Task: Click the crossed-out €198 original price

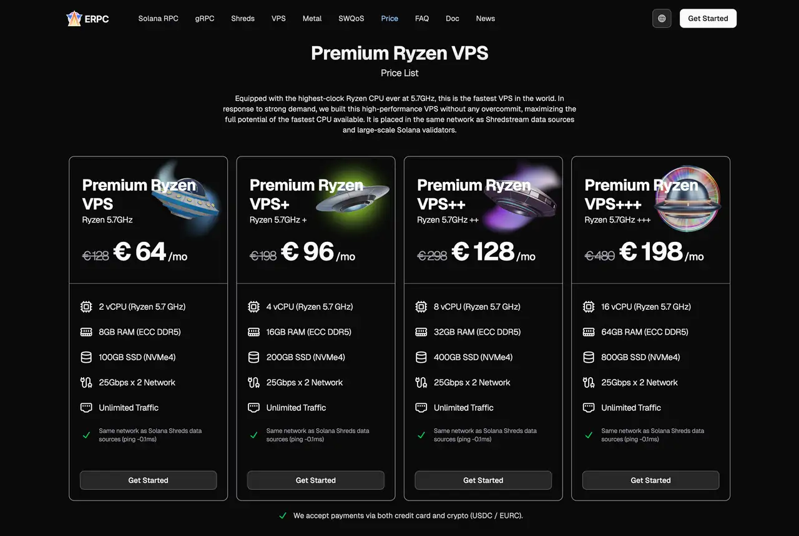Action: [x=263, y=256]
